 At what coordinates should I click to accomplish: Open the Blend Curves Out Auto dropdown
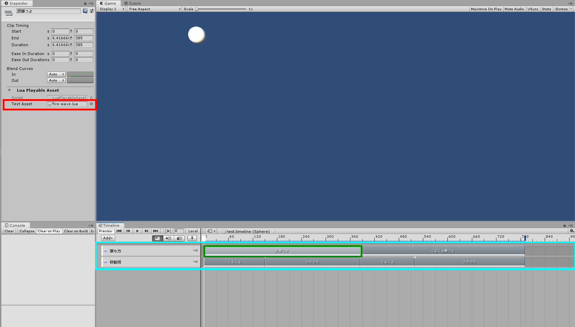pyautogui.click(x=56, y=80)
